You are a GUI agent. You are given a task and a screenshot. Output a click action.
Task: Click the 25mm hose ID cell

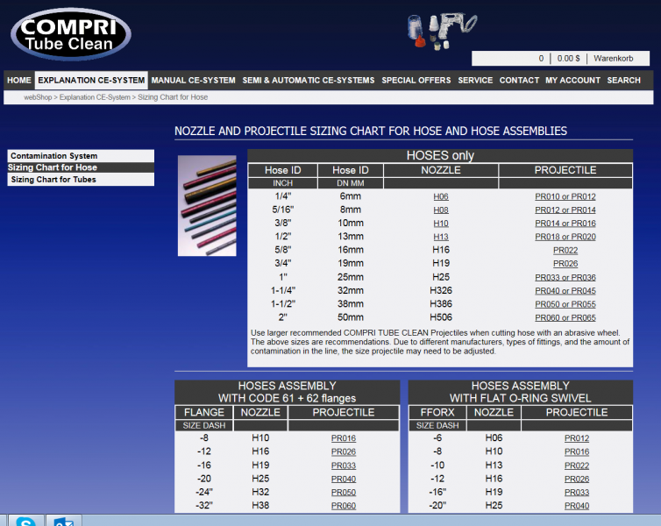click(x=351, y=277)
